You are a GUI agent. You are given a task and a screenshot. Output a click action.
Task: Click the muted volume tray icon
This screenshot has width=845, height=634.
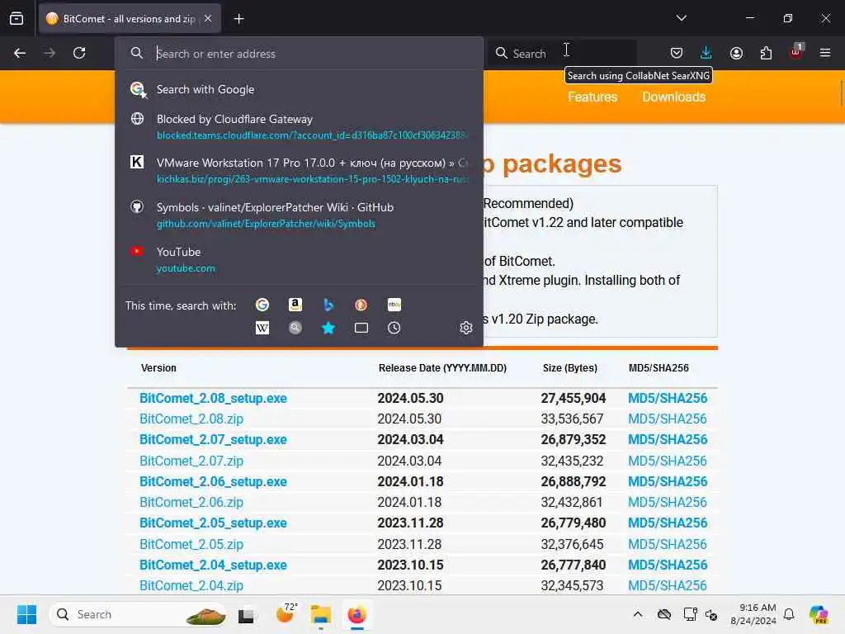click(711, 614)
